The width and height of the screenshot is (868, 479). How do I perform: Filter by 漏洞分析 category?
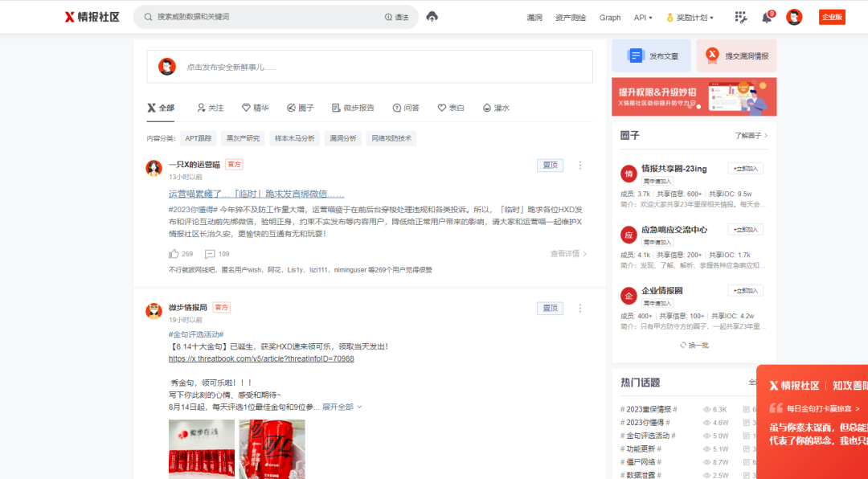tap(343, 138)
